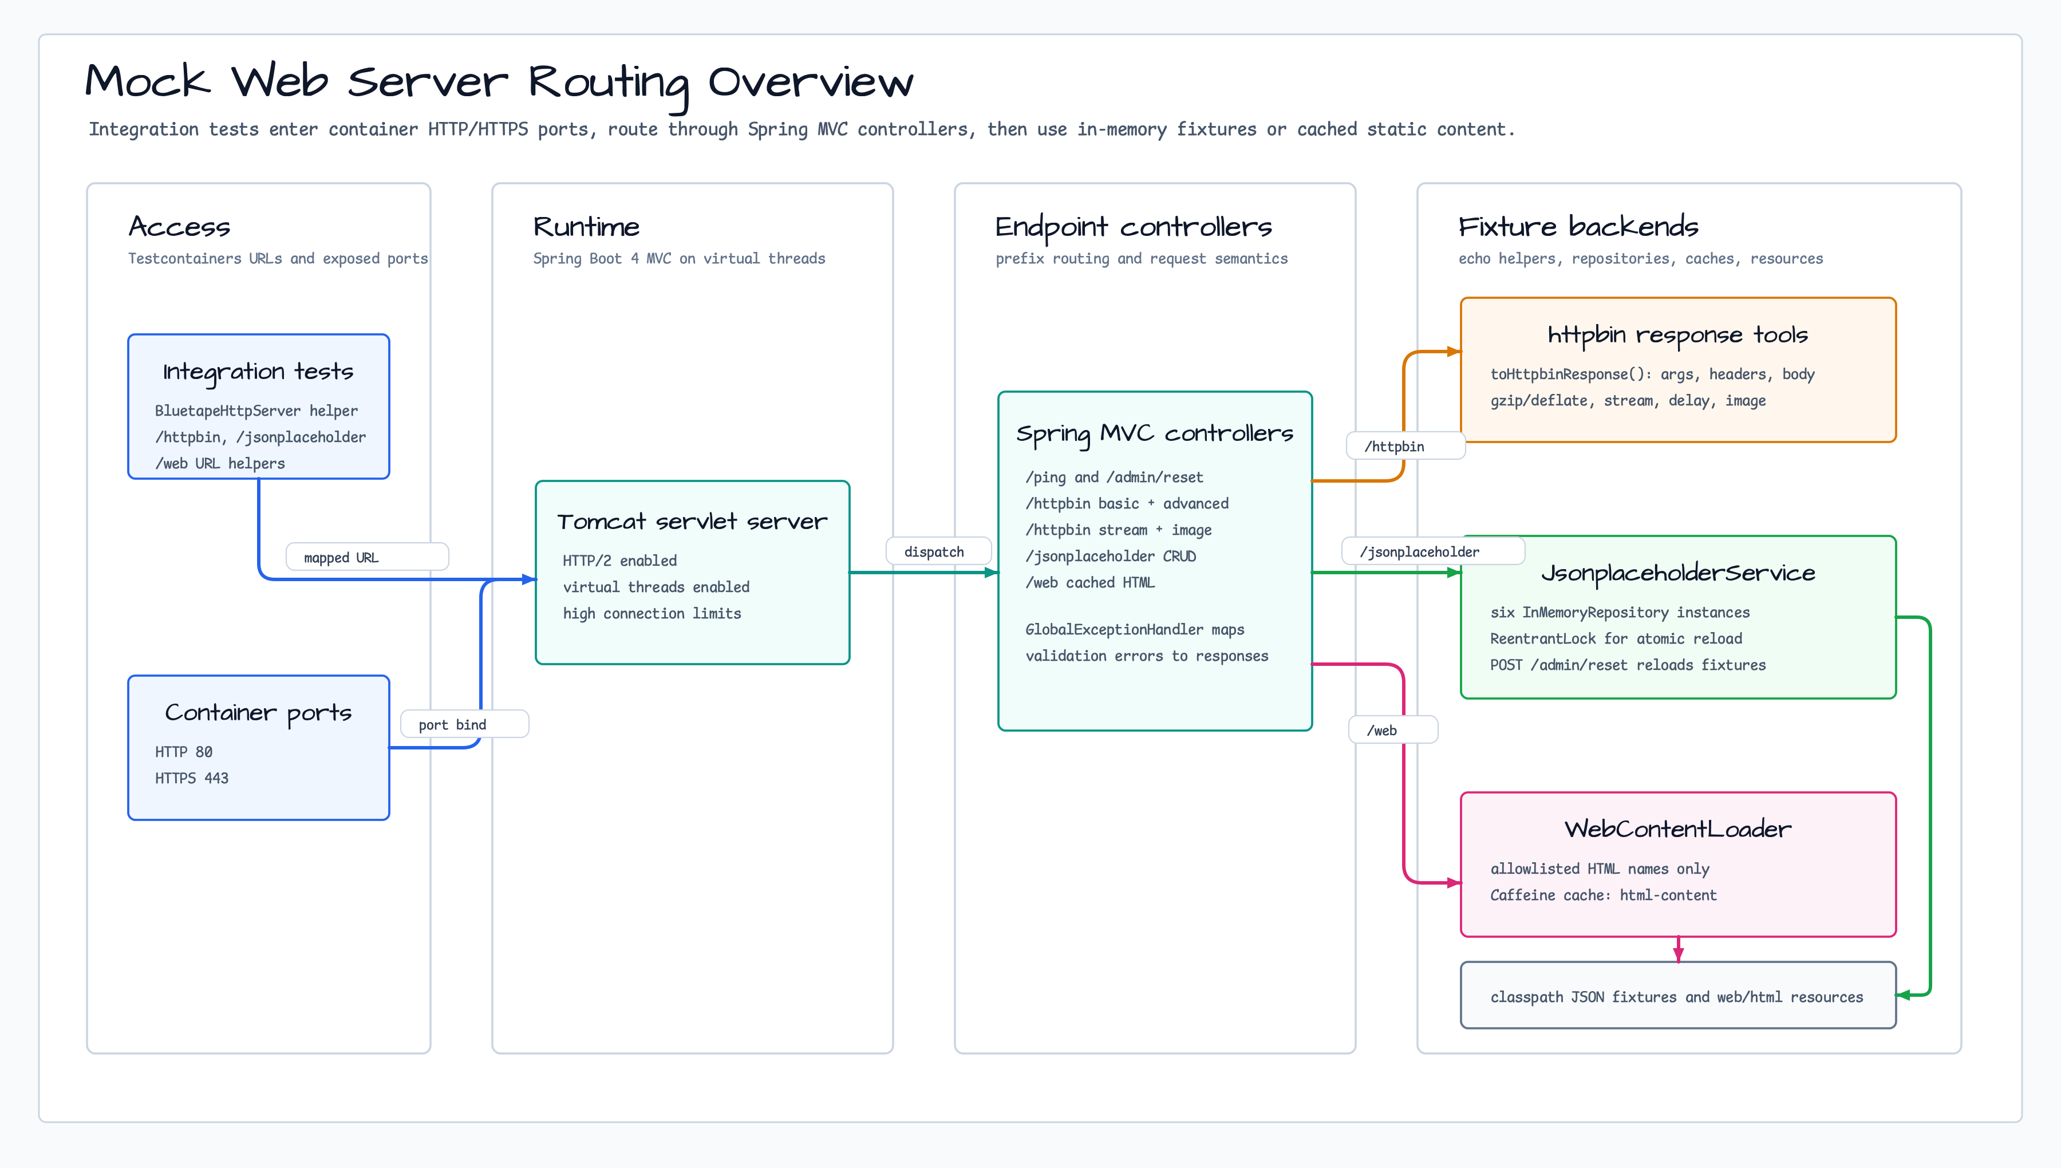Viewport: 2061px width, 1168px height.
Task: Click the 'port bind' edge label
Action: point(464,724)
